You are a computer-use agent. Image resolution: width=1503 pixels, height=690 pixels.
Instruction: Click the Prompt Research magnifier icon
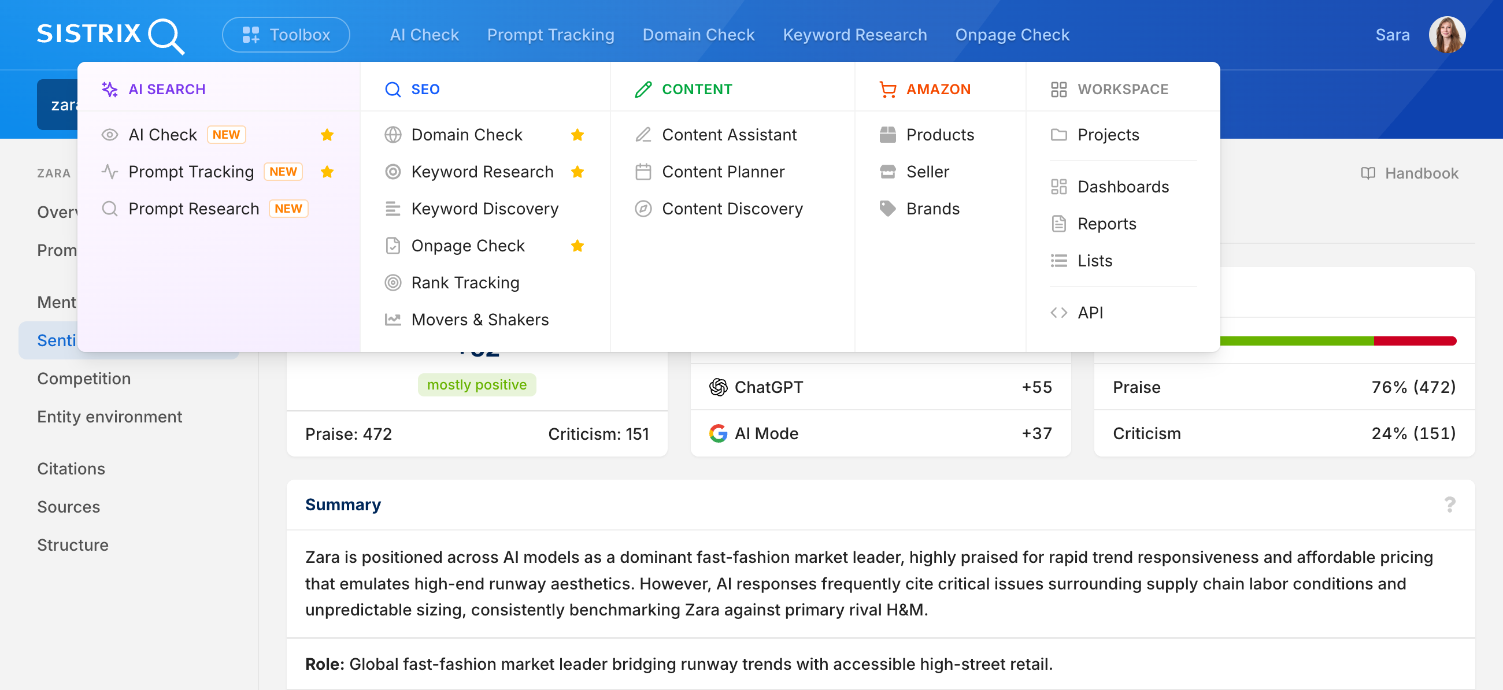coord(110,209)
